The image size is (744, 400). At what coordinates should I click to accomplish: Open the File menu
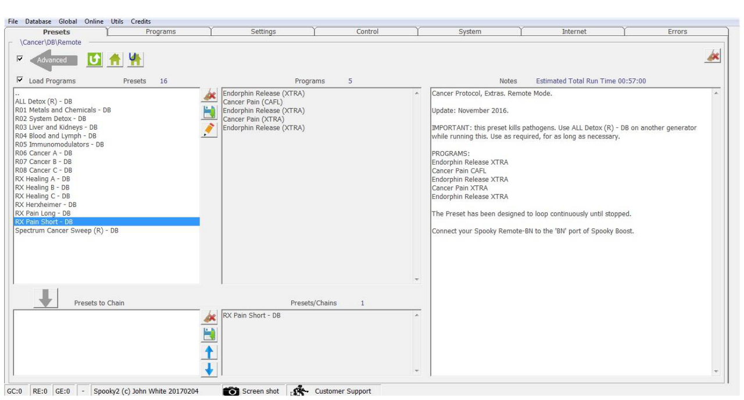coord(13,22)
